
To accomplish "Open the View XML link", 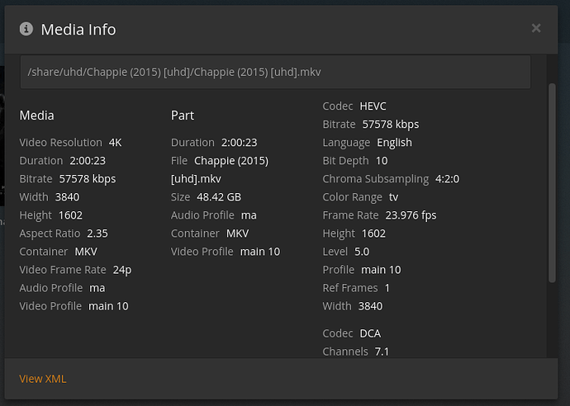I will [43, 379].
